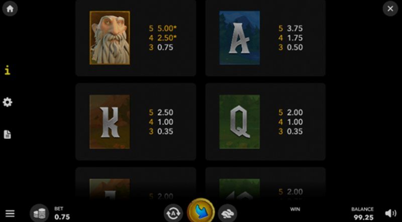Select the A card symbol
The image size is (402, 222).
240,38
